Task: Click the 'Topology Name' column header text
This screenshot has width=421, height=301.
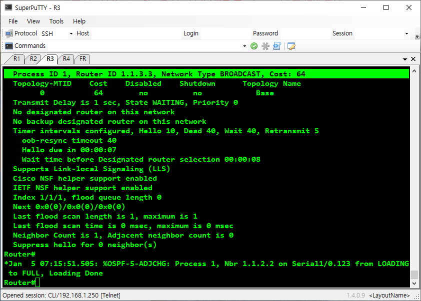Action: 271,84
